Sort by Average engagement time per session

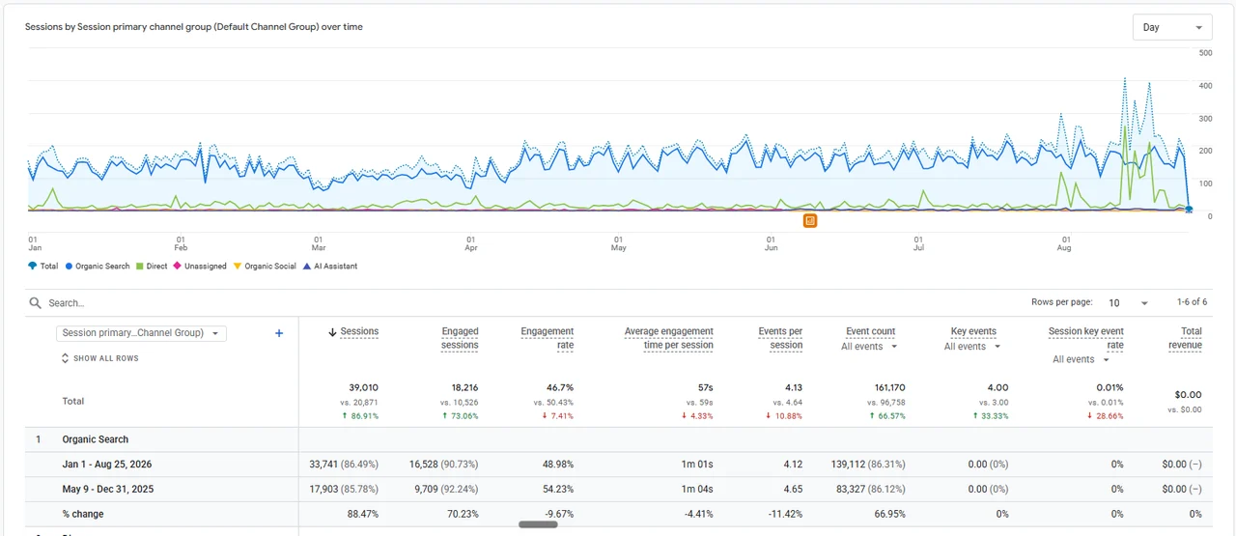point(669,338)
